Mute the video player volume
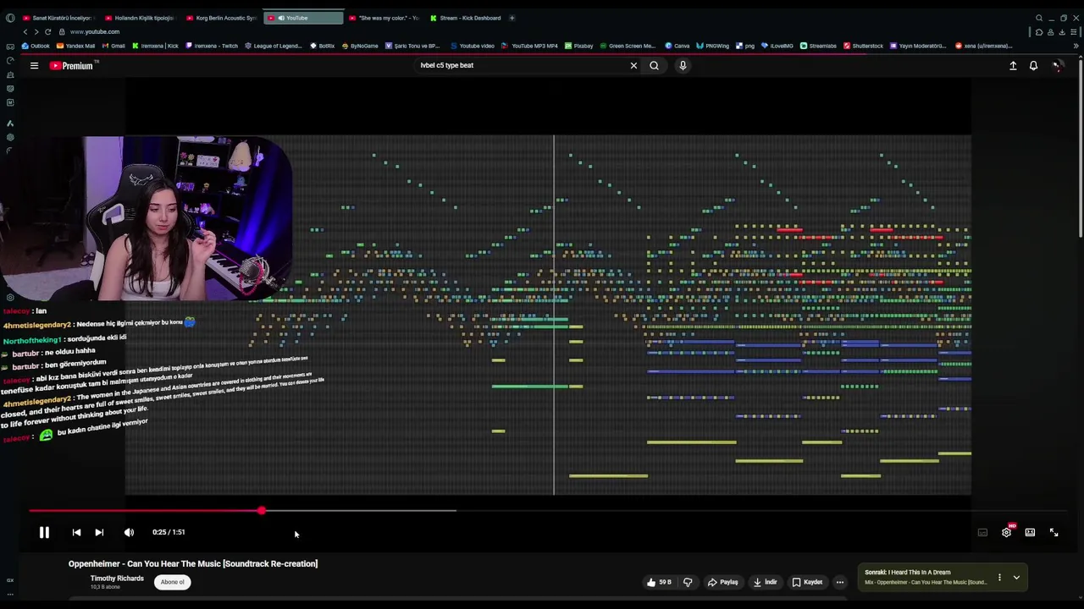This screenshot has height=609, width=1084. [x=129, y=532]
